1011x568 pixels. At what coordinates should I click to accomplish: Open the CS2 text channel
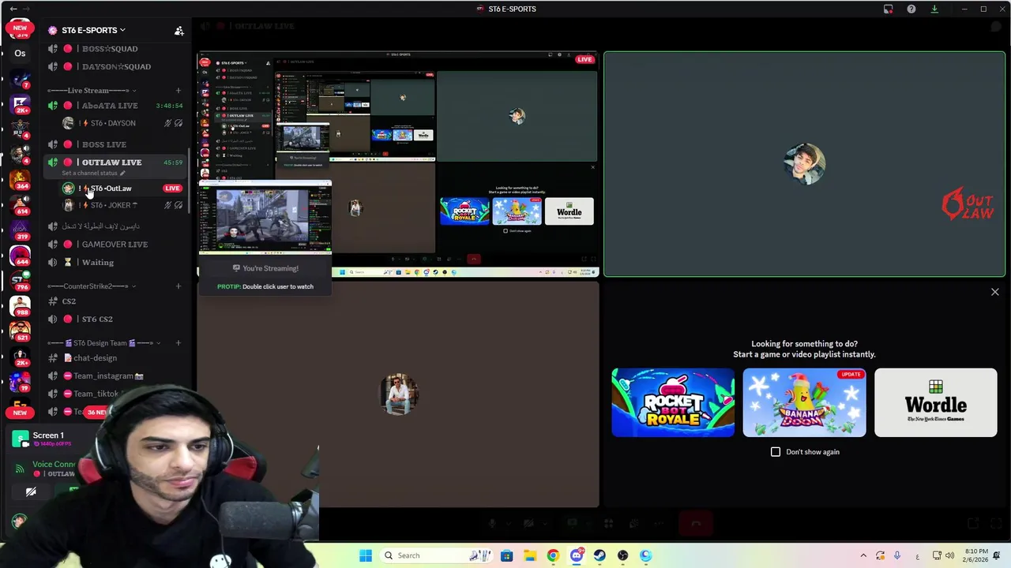[x=115, y=301]
